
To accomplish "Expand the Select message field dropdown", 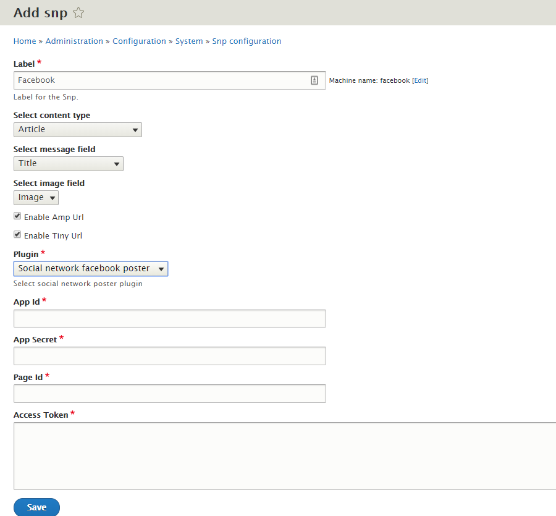I will [x=68, y=164].
